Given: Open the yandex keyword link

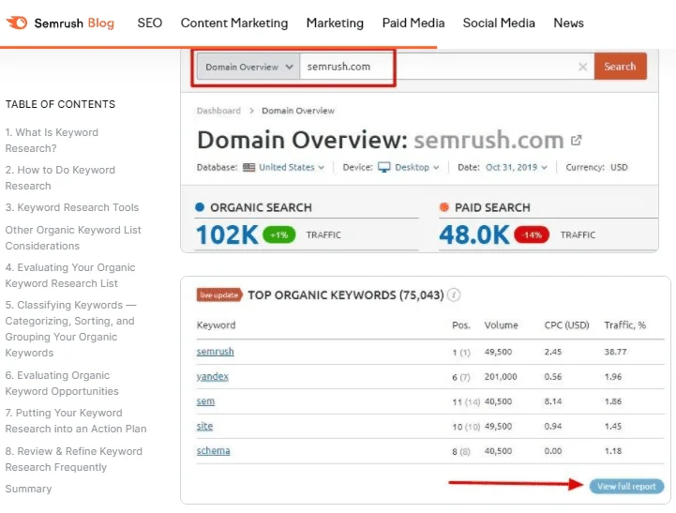Looking at the screenshot, I should pyautogui.click(x=212, y=376).
